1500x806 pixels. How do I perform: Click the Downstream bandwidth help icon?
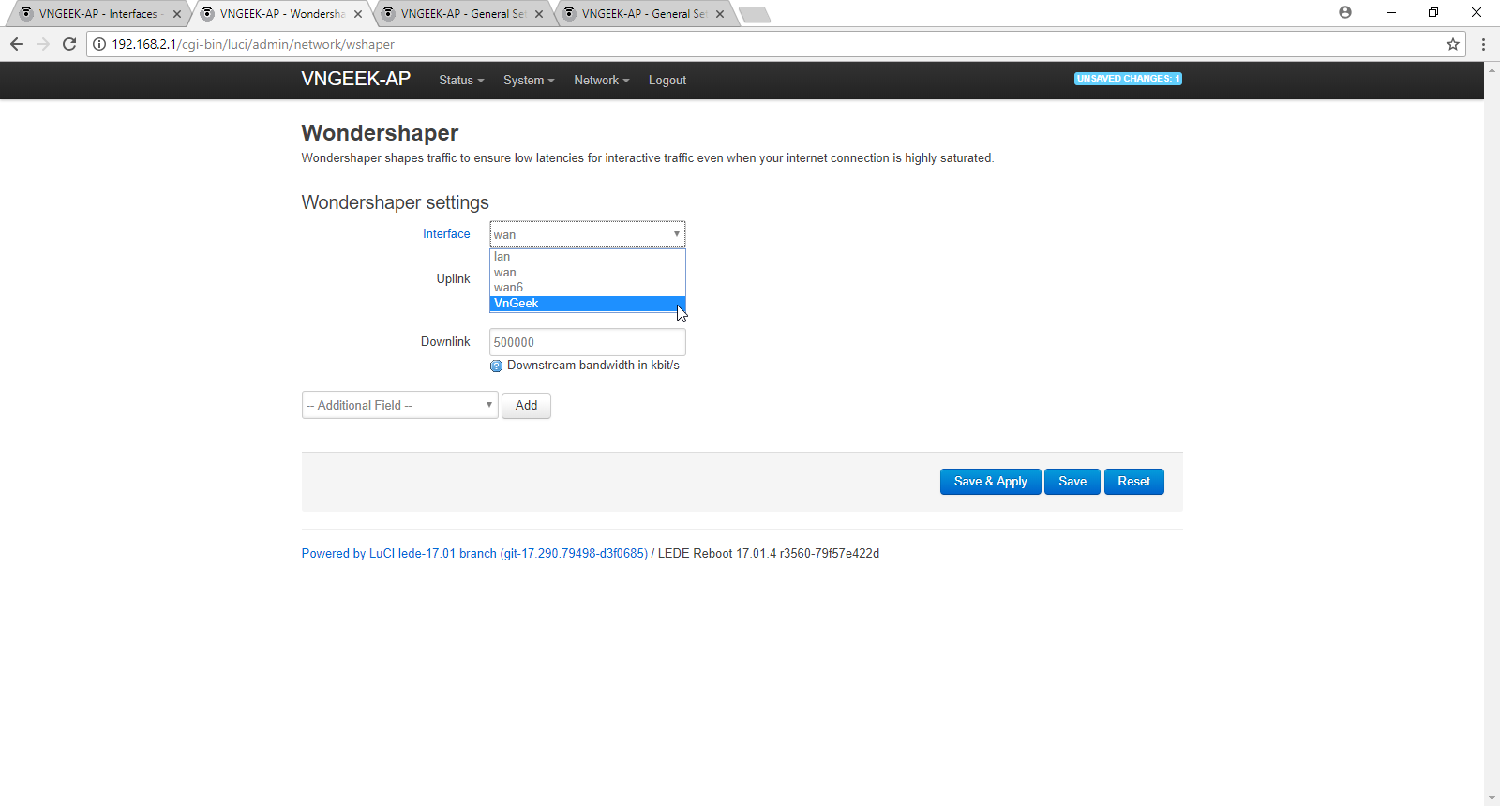497,366
